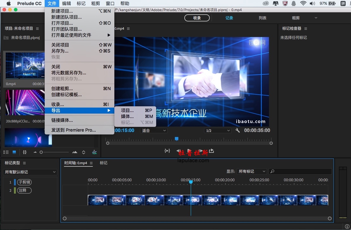Open the 帮助 menu in menu bar
Screen dimensions: 351x230
click(x=125, y=3)
